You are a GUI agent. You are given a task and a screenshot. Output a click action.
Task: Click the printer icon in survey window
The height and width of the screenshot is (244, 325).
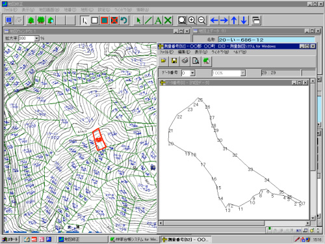pyautogui.click(x=185, y=61)
